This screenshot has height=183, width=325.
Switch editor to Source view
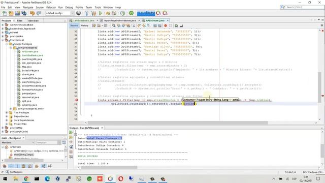point(74,25)
